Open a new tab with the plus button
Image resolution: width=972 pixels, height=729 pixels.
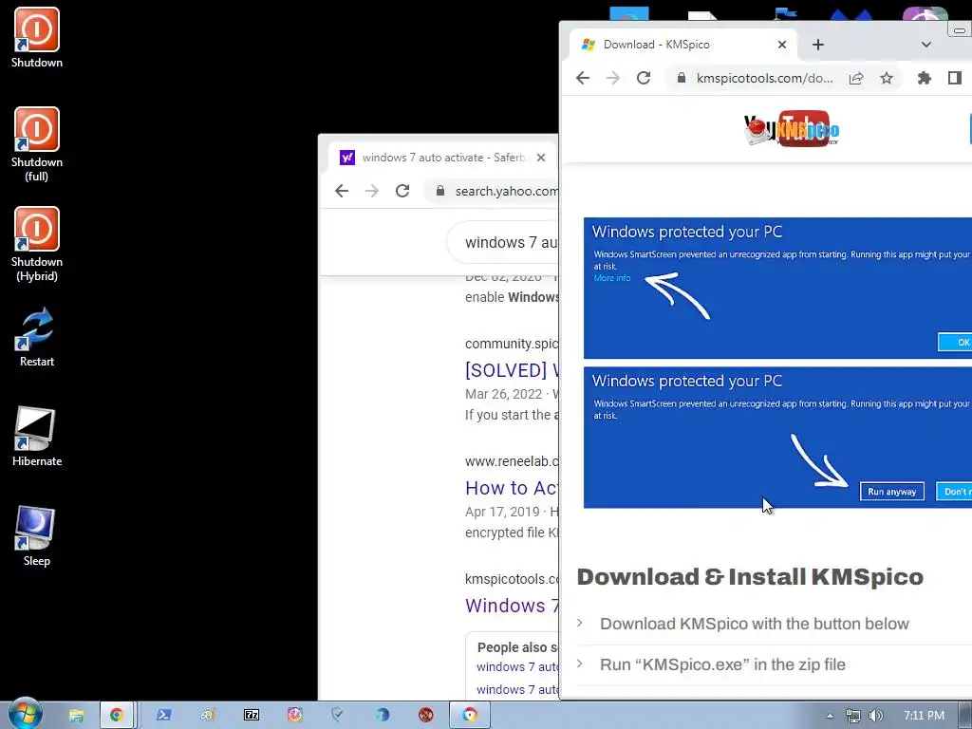coord(817,45)
